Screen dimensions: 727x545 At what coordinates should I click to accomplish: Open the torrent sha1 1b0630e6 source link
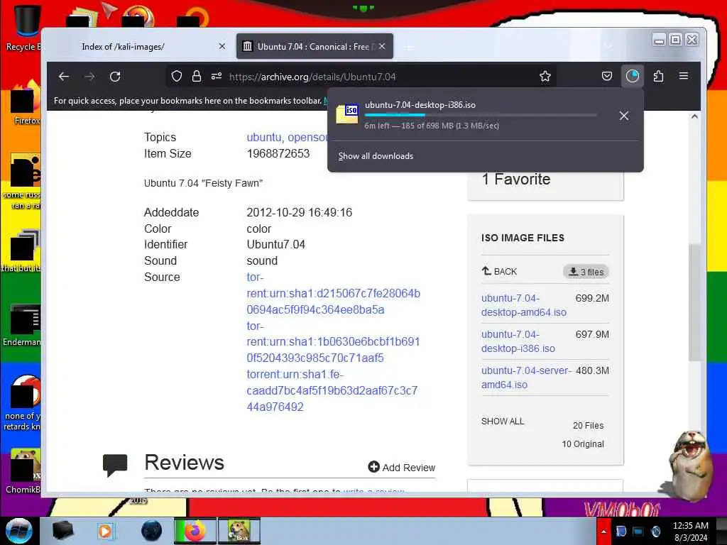(x=334, y=342)
